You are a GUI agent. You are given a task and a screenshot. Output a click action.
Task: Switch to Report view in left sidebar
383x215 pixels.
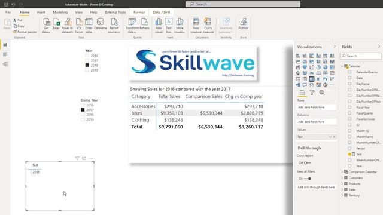(5, 45)
